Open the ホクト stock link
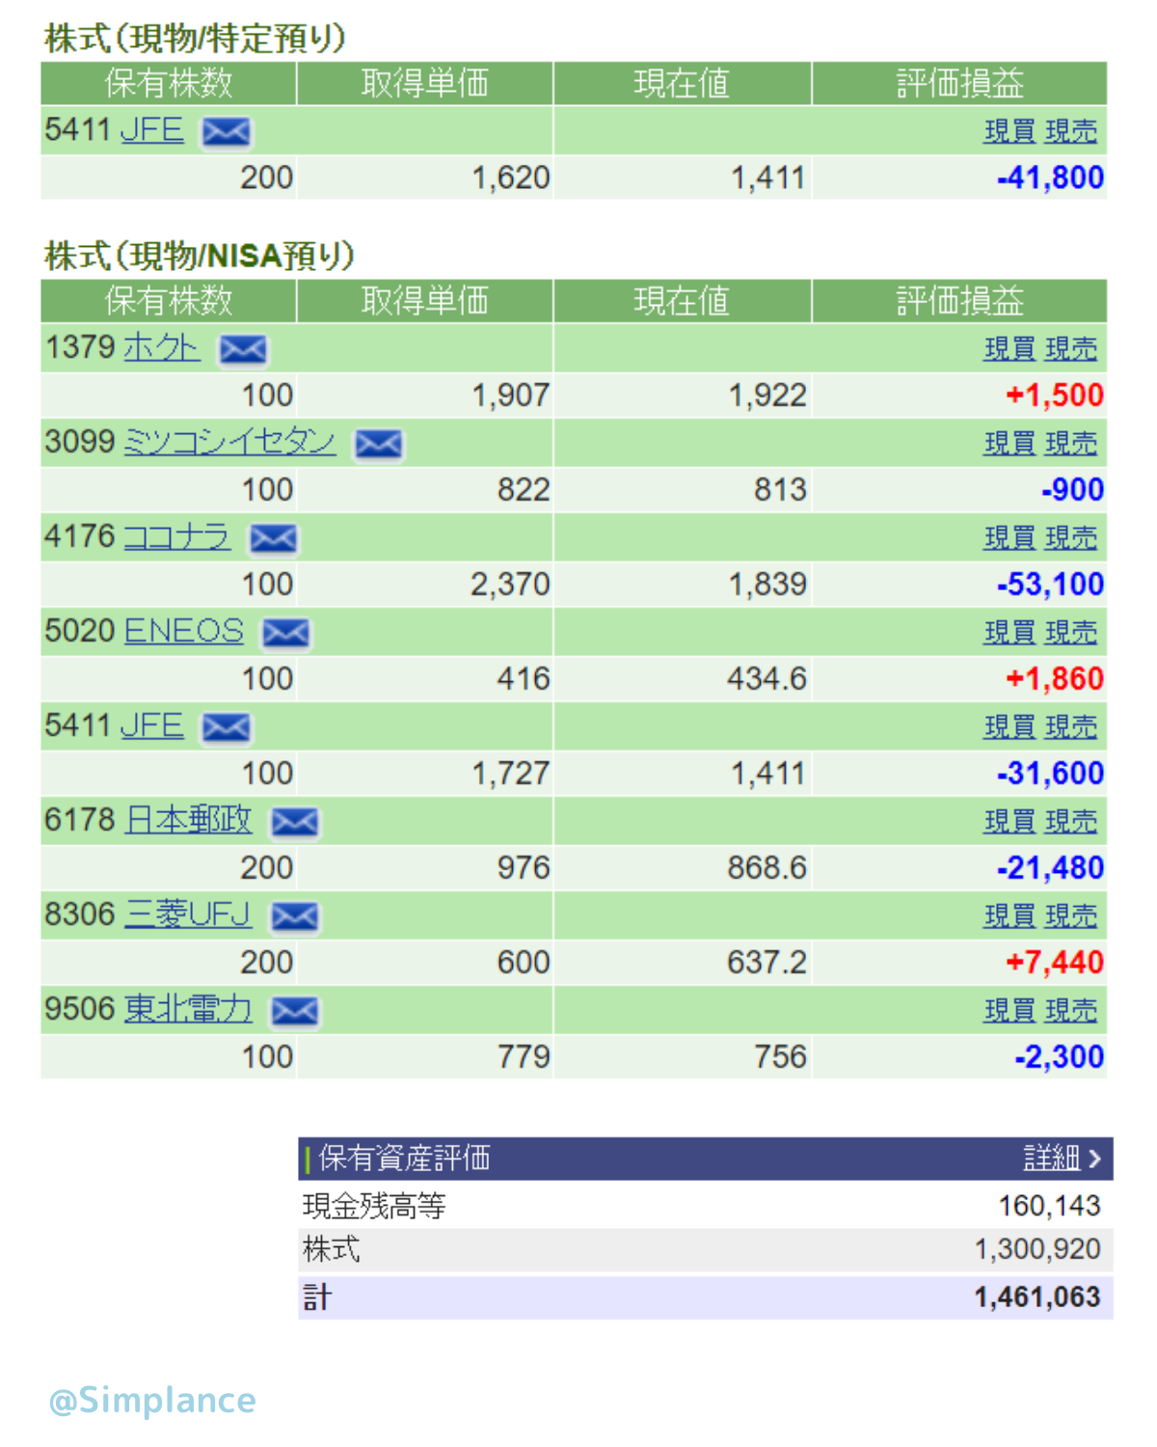This screenshot has height=1447, width=1157. (x=162, y=347)
